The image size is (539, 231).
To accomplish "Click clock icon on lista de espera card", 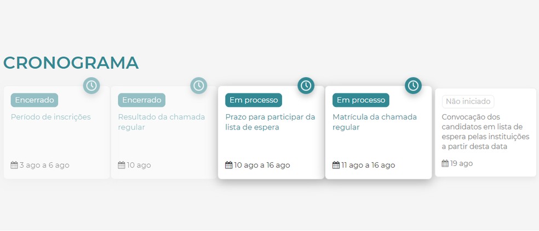I will (x=306, y=86).
